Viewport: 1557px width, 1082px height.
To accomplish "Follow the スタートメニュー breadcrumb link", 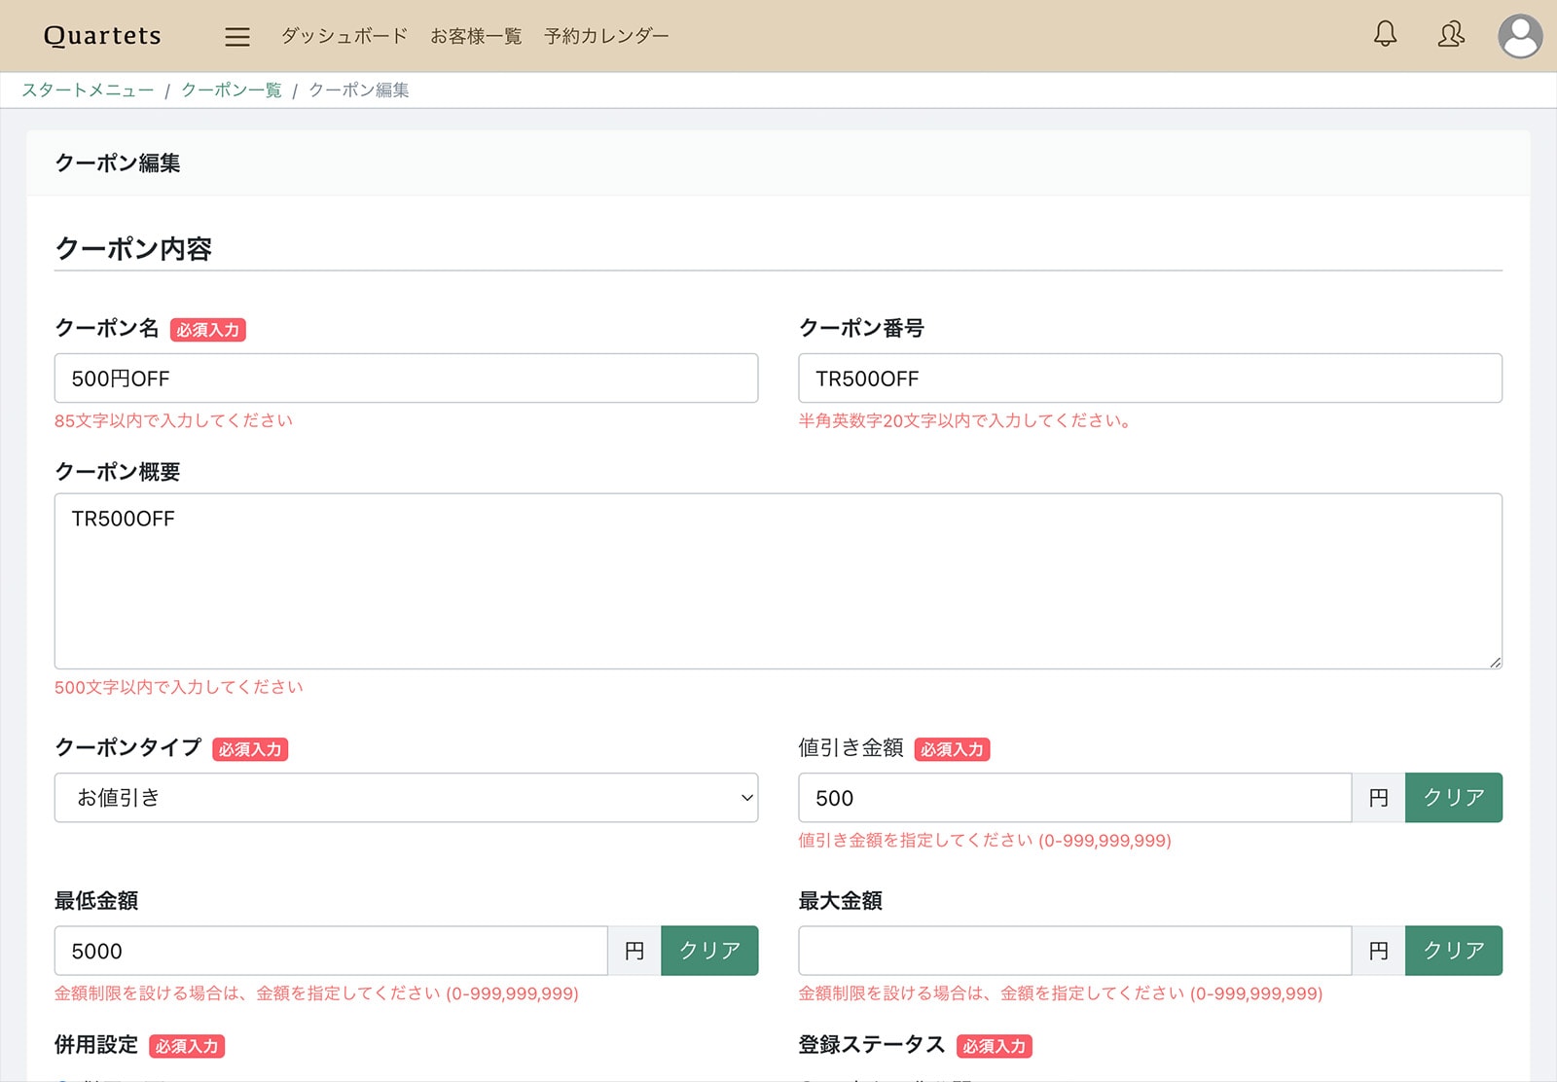I will coord(88,90).
